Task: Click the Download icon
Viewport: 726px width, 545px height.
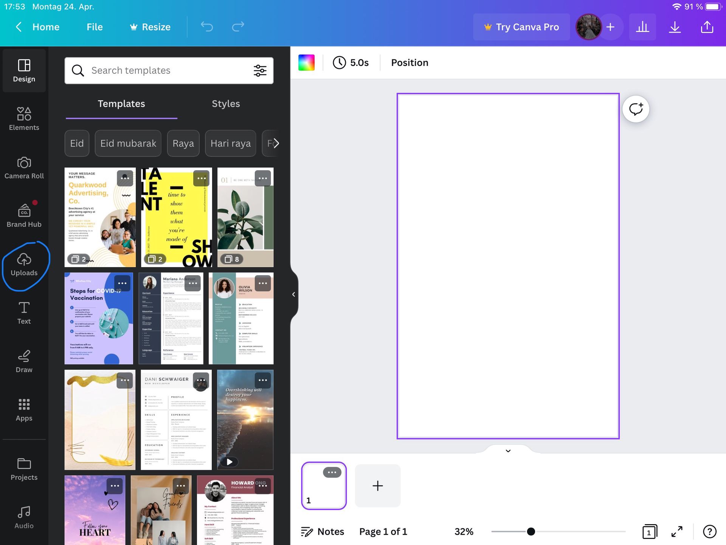Action: 675,27
